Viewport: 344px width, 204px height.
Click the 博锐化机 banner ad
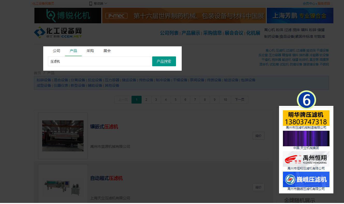click(68, 16)
